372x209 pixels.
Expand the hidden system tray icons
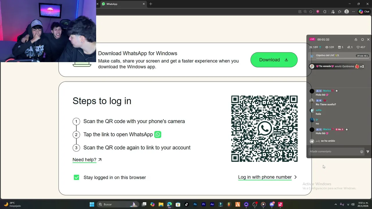tap(336, 204)
